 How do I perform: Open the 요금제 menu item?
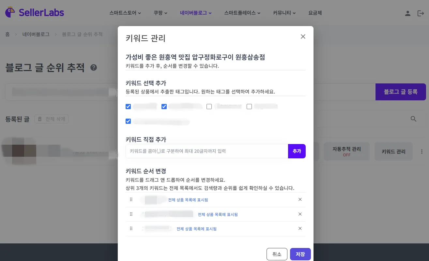tap(315, 13)
